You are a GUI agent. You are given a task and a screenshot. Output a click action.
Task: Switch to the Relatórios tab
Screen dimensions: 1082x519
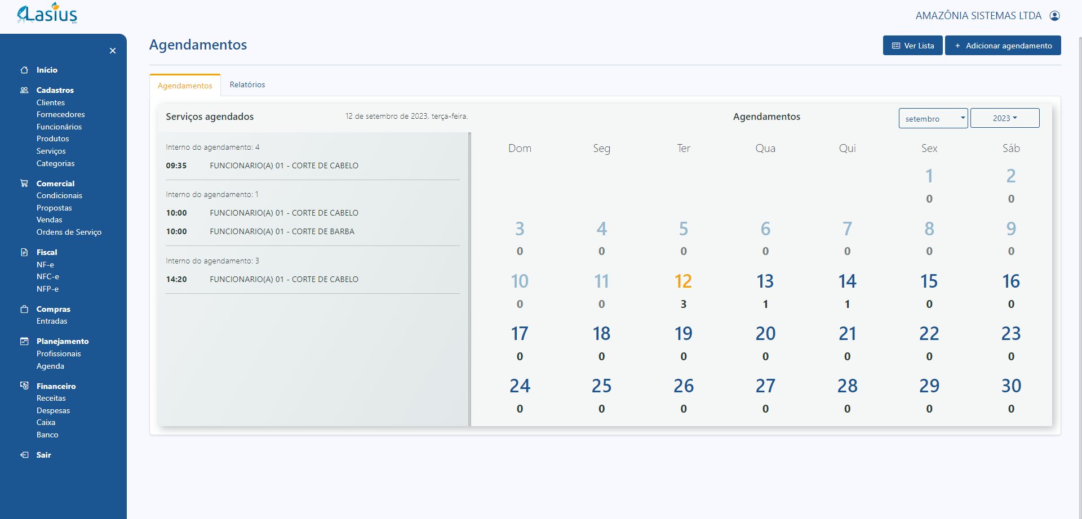click(247, 85)
